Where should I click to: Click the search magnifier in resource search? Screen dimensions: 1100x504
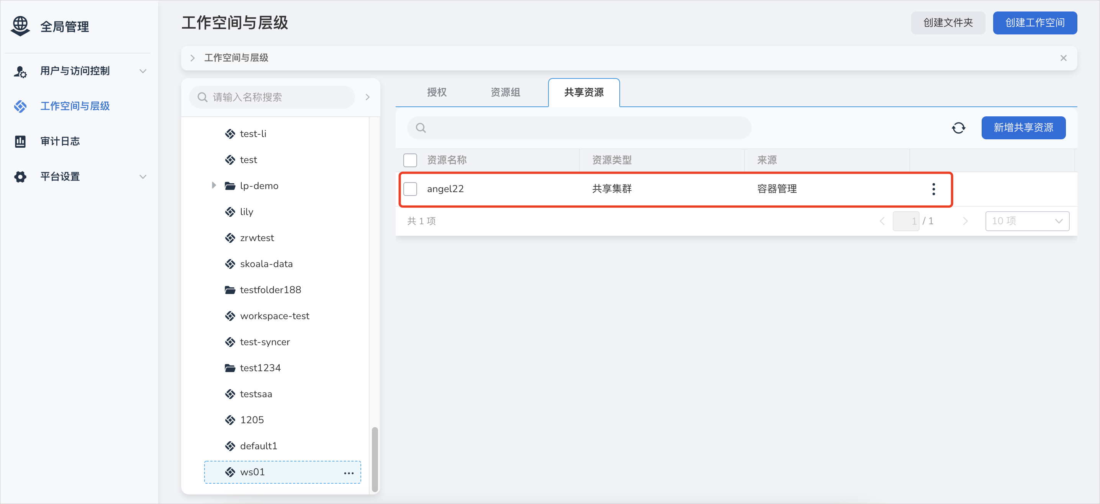click(421, 127)
